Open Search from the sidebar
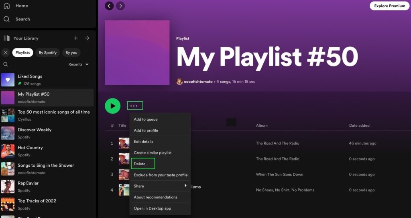This screenshot has width=411, height=218. pos(6,19)
